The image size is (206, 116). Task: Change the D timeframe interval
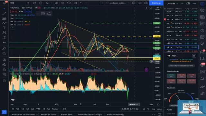[28, 3]
